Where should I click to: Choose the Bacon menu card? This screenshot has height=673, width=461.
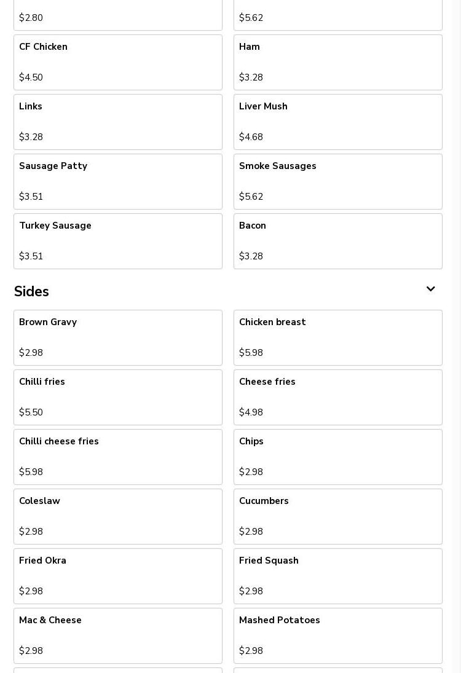tap(338, 241)
